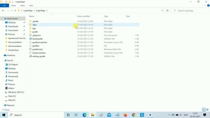The height and width of the screenshot is (118, 210).
Task: Refresh the LoginPage folder view
Action: [x=167, y=10]
